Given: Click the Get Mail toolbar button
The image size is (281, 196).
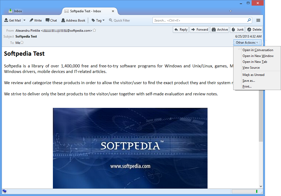Looking at the screenshot, I should (x=13, y=20).
